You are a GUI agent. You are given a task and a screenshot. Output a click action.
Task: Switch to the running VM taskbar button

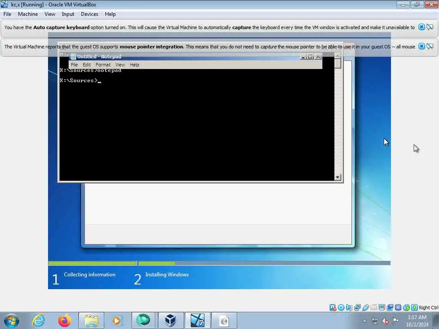click(x=197, y=320)
